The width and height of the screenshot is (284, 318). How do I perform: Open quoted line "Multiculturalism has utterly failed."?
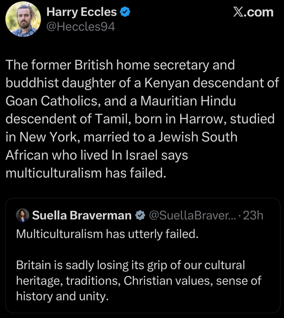pos(107,234)
